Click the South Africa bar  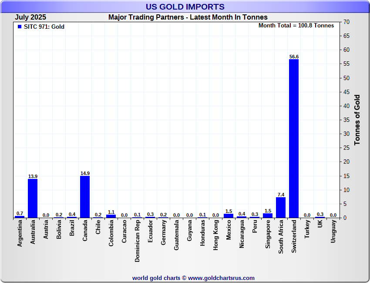[x=281, y=207]
